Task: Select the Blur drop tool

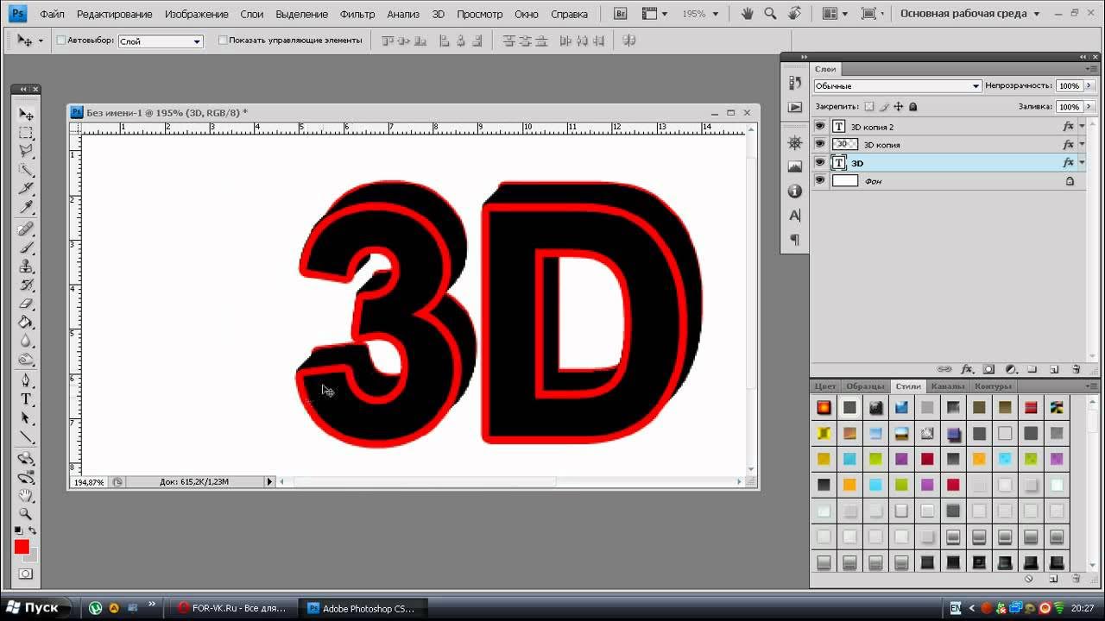Action: click(26, 341)
